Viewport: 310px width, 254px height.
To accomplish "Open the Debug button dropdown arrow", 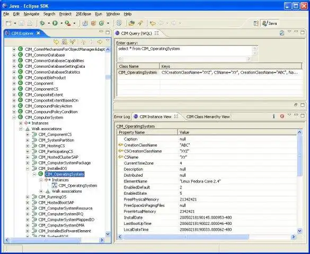I will tap(49, 23).
